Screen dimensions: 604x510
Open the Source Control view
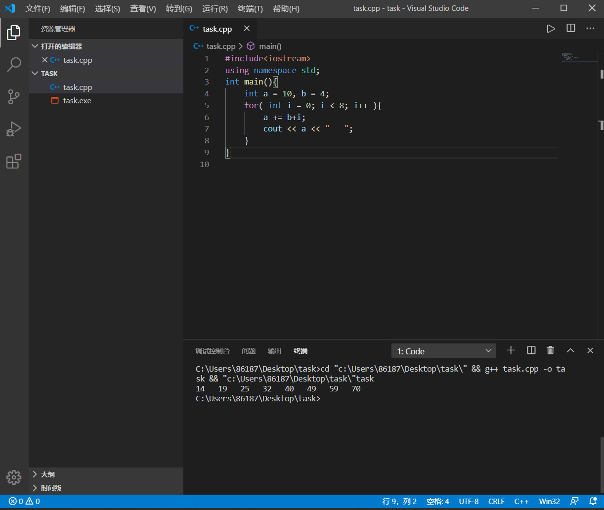pyautogui.click(x=14, y=97)
